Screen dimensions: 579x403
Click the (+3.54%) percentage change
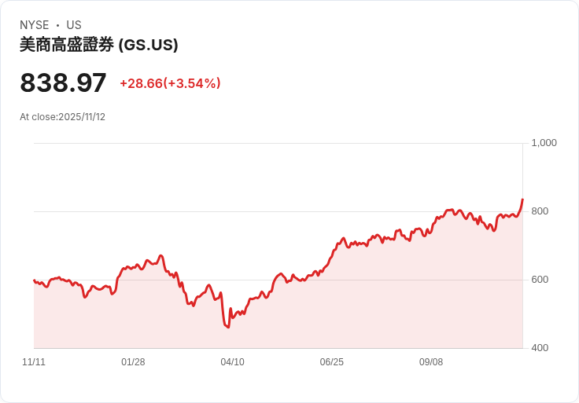192,83
